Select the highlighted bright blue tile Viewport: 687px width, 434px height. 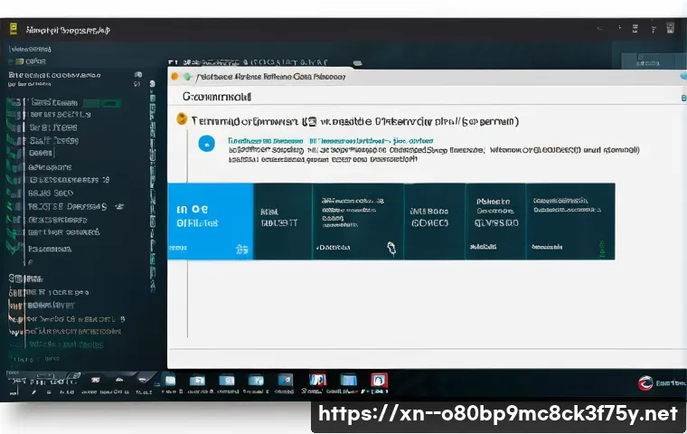[210, 222]
